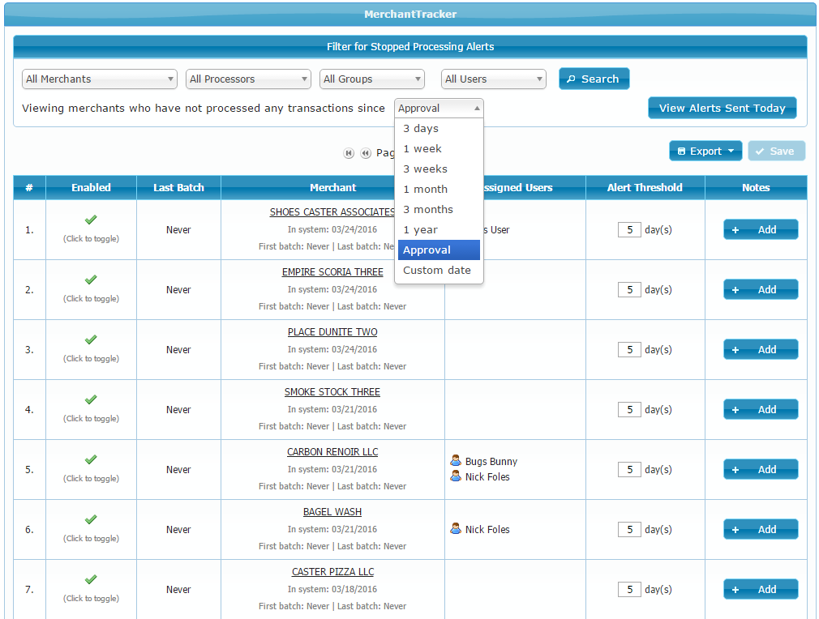This screenshot has width=819, height=619.
Task: Disable alerts for Caster Pizza LLC row
Action: (x=91, y=579)
